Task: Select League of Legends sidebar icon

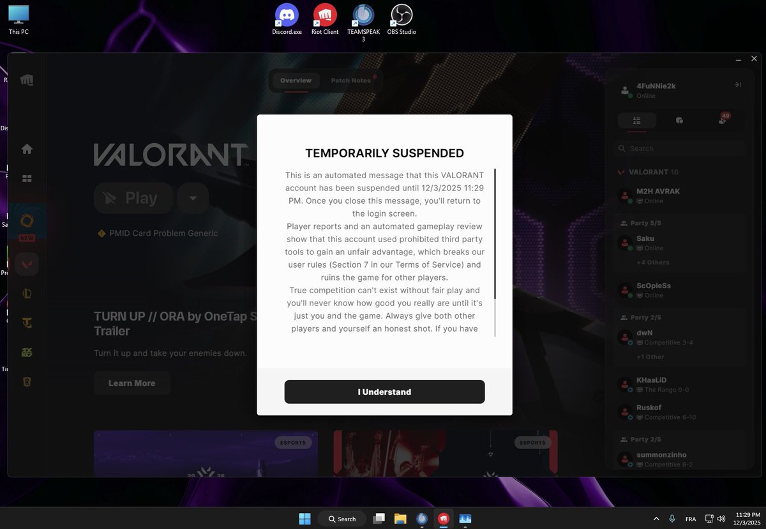Action: point(27,294)
